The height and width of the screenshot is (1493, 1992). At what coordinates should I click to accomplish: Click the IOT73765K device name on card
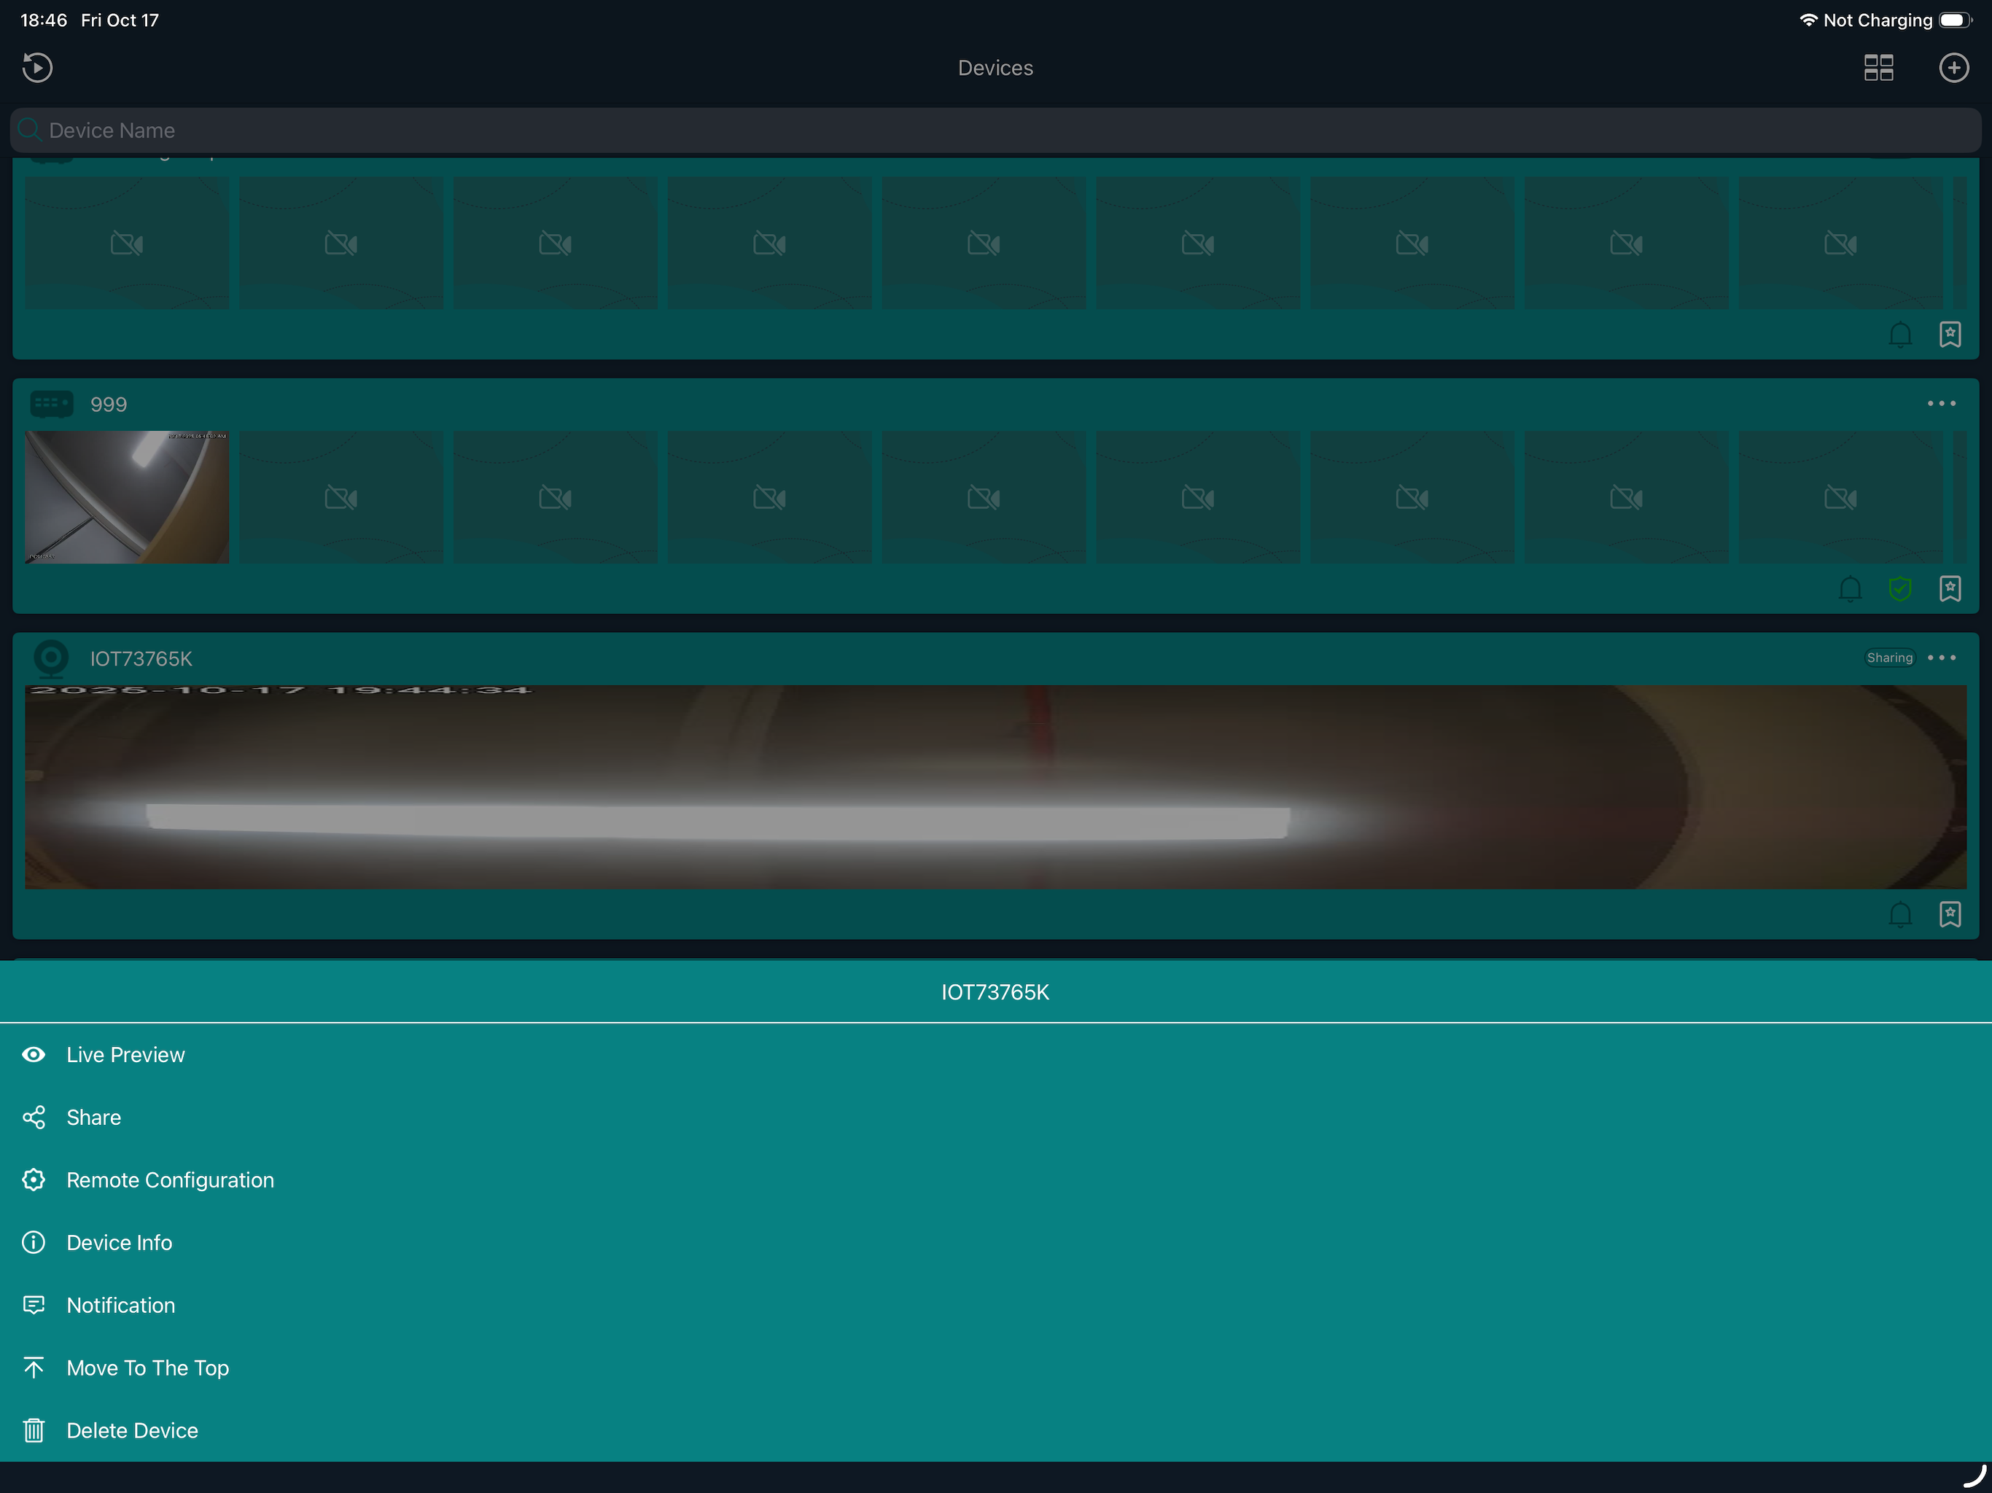(x=141, y=659)
